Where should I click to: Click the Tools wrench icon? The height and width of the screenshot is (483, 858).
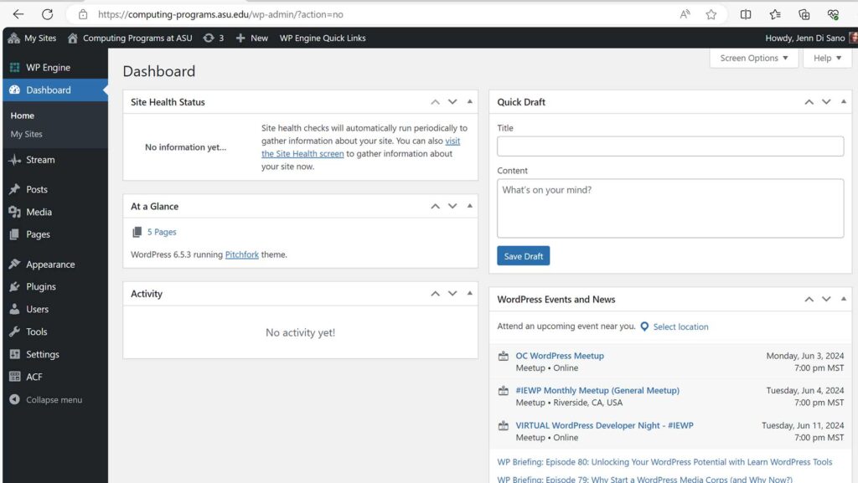(15, 331)
